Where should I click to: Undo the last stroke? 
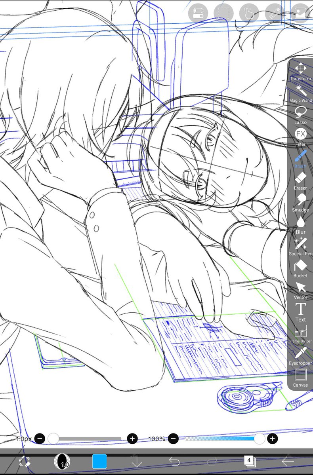(x=174, y=462)
